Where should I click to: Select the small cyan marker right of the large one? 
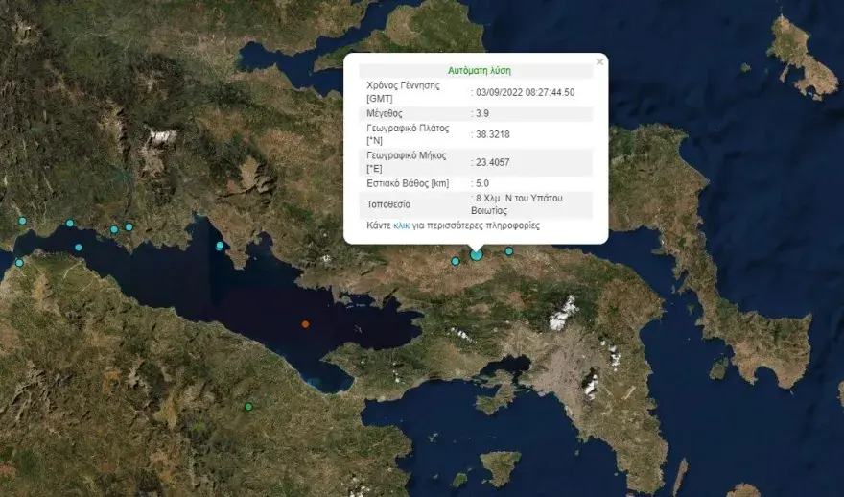[509, 251]
